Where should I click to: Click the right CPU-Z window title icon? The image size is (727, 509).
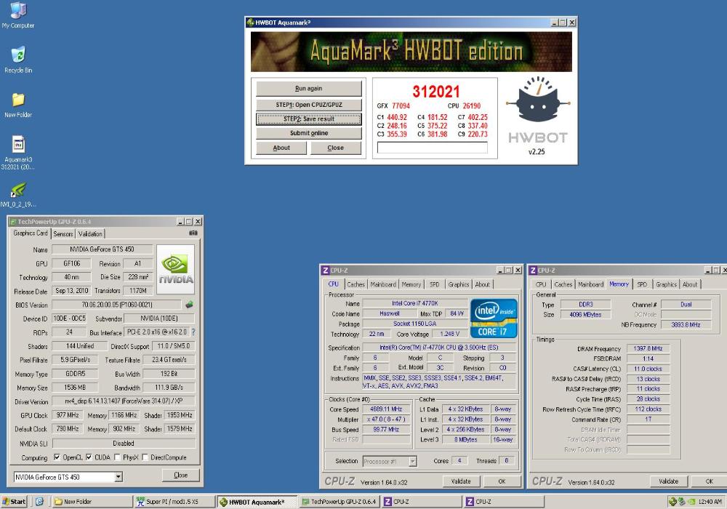coord(533,270)
